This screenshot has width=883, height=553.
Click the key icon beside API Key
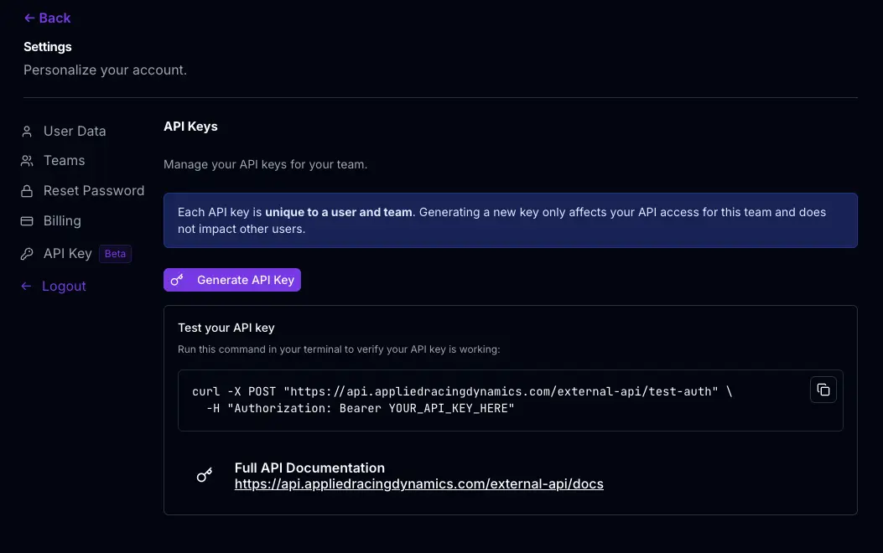coord(27,254)
